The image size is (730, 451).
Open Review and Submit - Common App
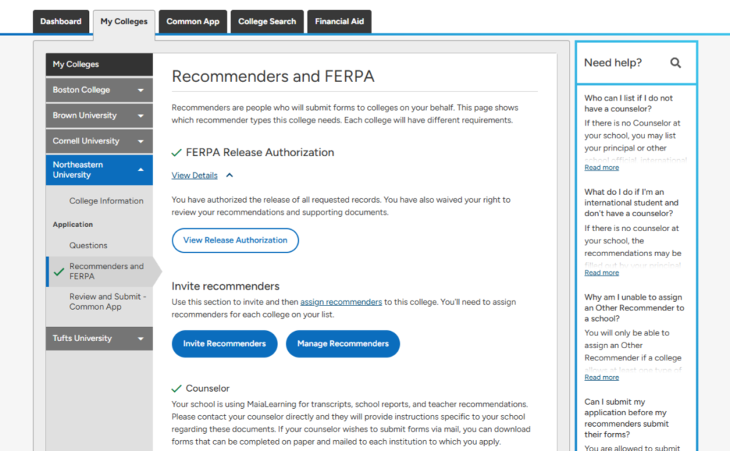(107, 302)
